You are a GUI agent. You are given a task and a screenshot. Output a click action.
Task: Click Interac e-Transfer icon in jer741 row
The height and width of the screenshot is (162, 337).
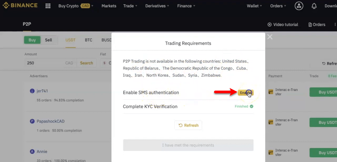coord(271,92)
